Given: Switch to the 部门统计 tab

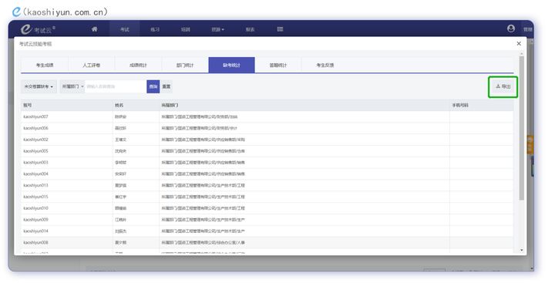Looking at the screenshot, I should [x=185, y=66].
